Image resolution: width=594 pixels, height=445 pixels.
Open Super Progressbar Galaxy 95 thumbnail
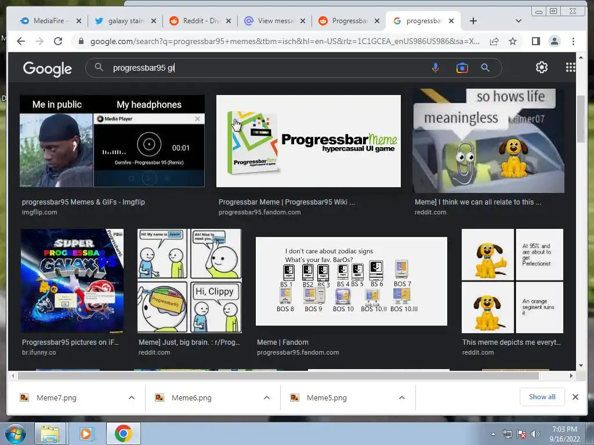click(x=72, y=281)
